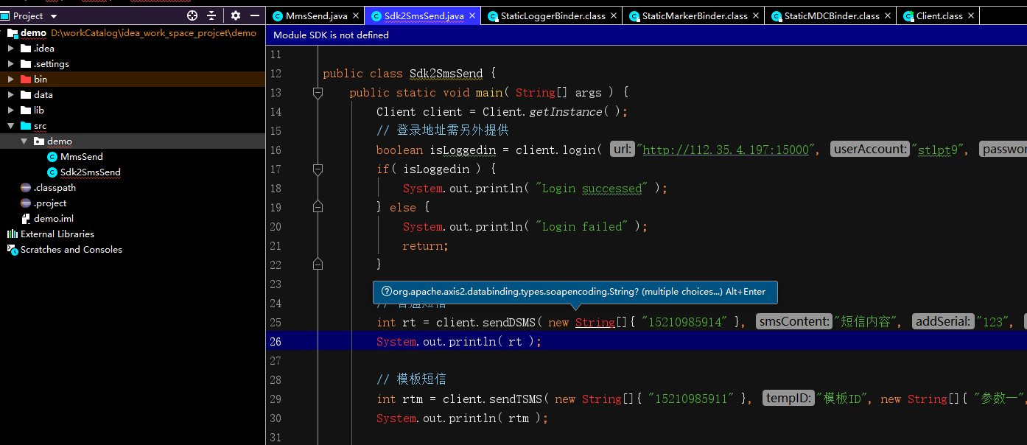Expand the .idea folder
The width and height of the screenshot is (1027, 445).
pyautogui.click(x=10, y=48)
